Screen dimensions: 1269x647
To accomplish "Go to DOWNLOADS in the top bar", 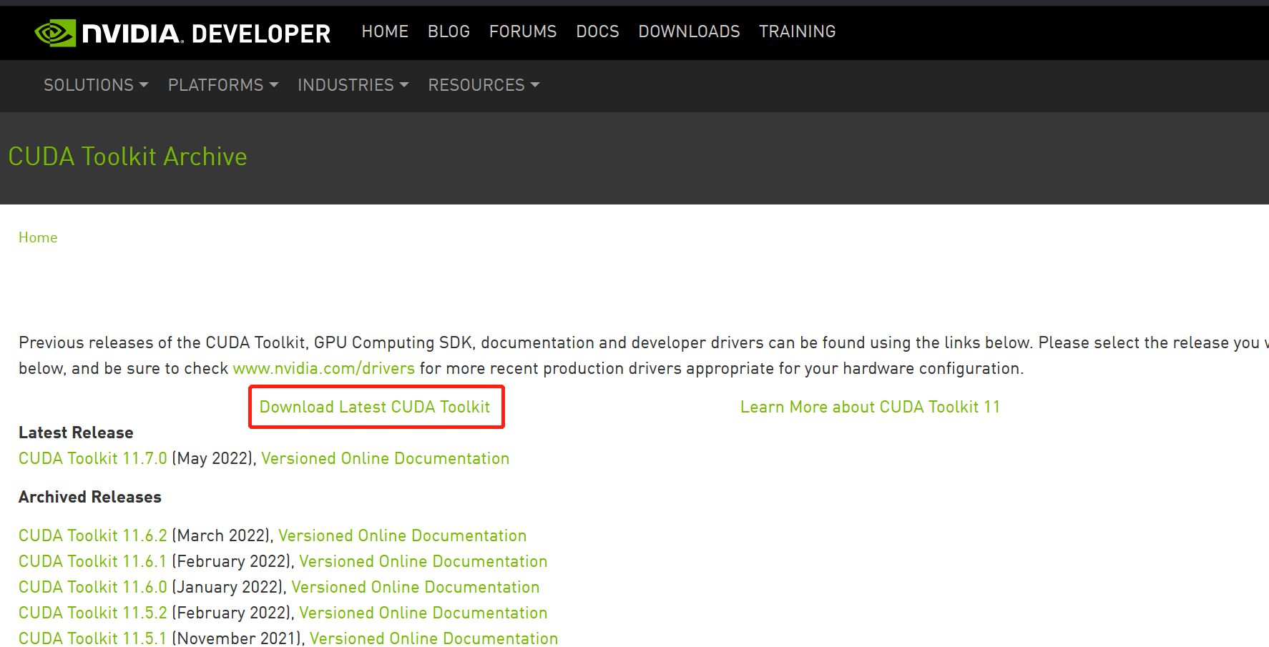I will point(689,31).
